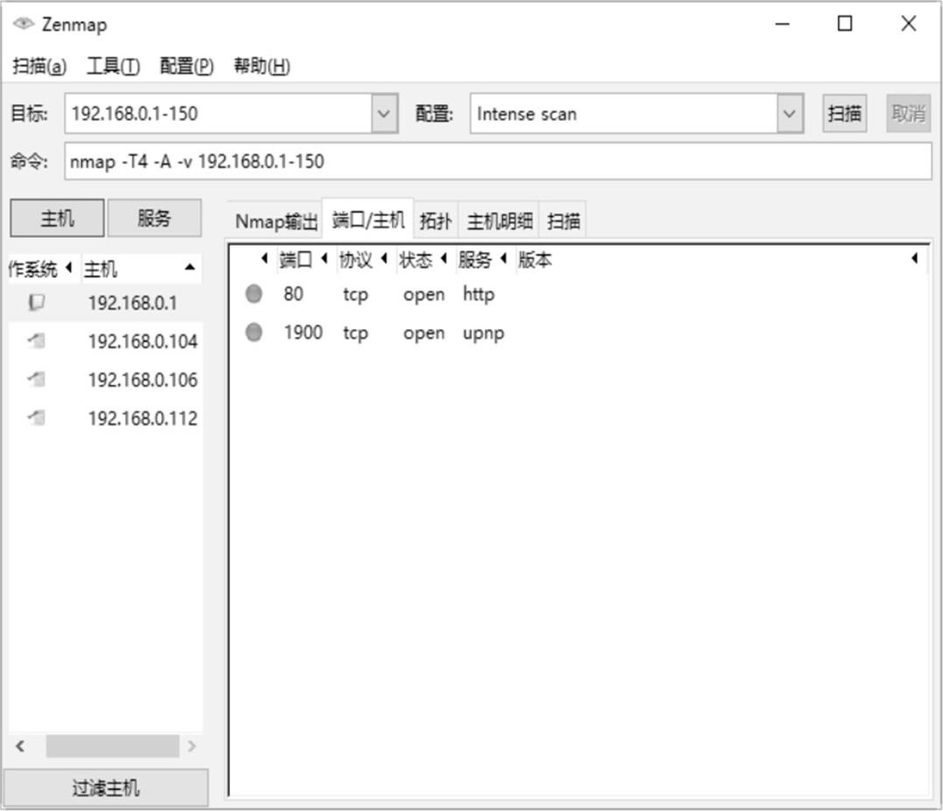Click the OS icon beside host 192.168.0.104
943x811 pixels.
point(36,341)
